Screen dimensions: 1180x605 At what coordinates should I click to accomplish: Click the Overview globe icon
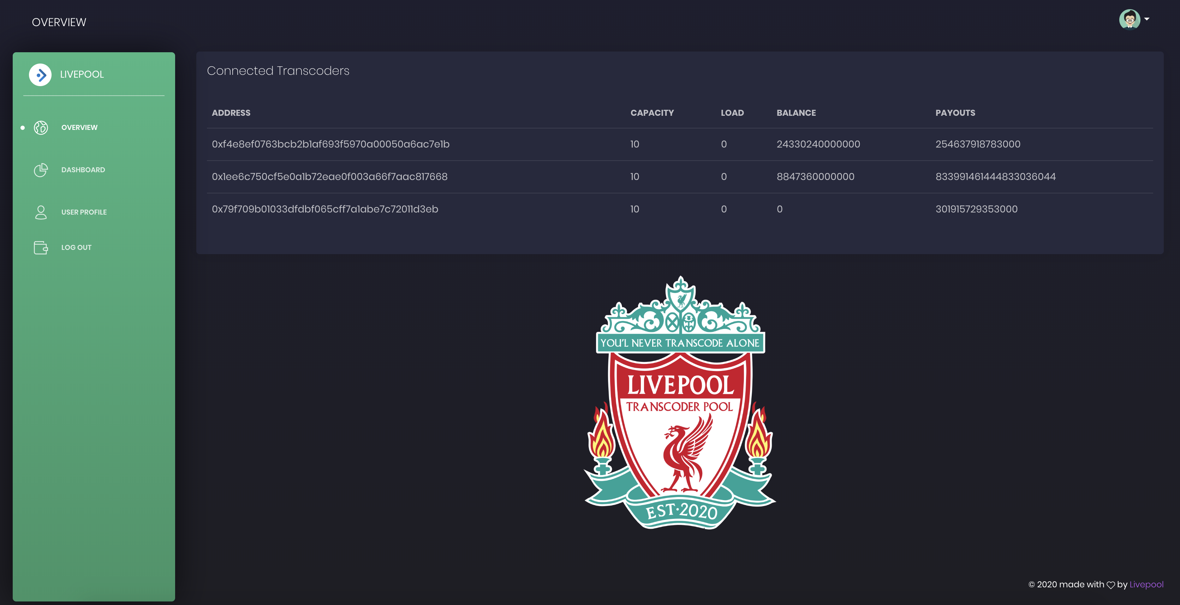click(41, 127)
